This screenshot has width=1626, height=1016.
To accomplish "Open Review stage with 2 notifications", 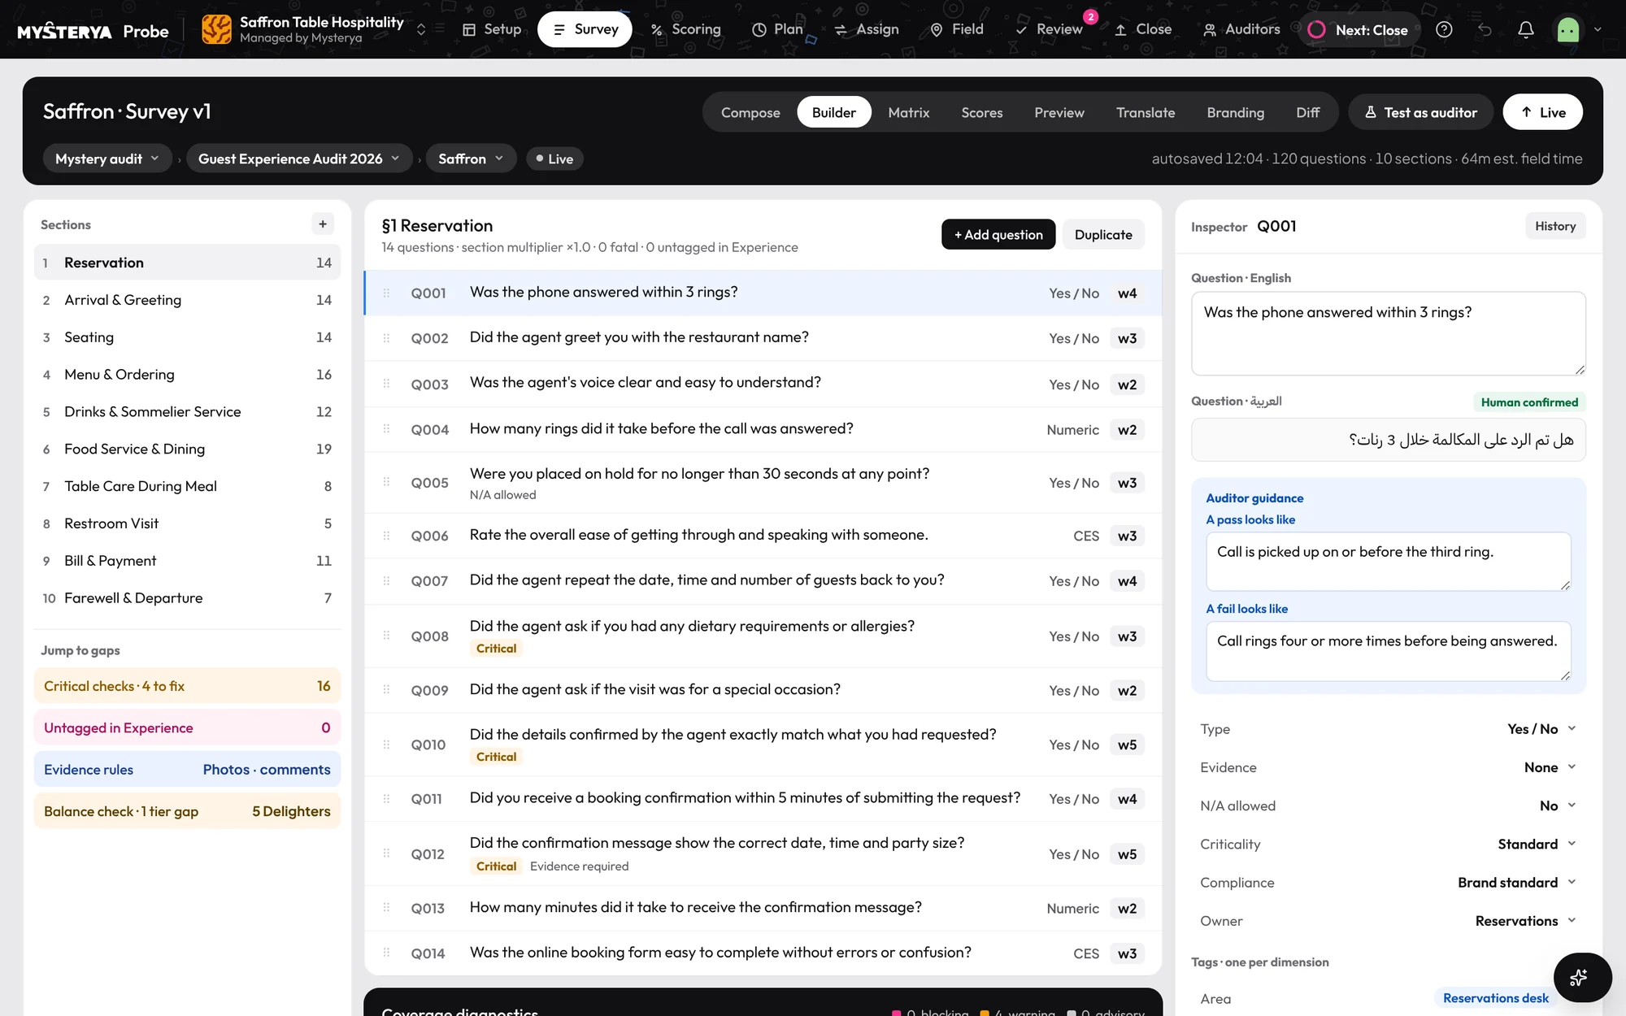I will click(1049, 29).
